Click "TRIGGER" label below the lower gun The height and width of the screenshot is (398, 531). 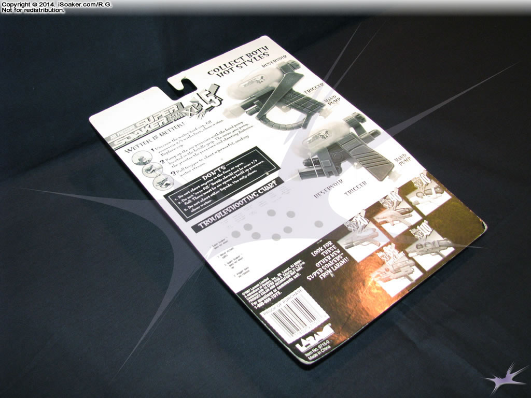click(356, 189)
